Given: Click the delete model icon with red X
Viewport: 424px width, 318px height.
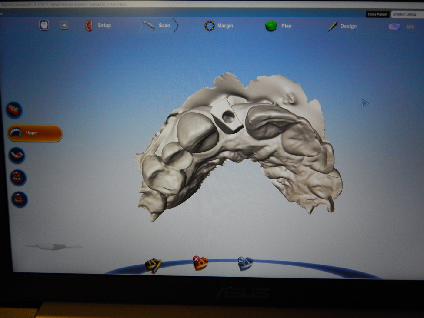Looking at the screenshot, I should [200, 263].
